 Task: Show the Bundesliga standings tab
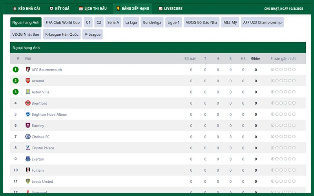[152, 22]
